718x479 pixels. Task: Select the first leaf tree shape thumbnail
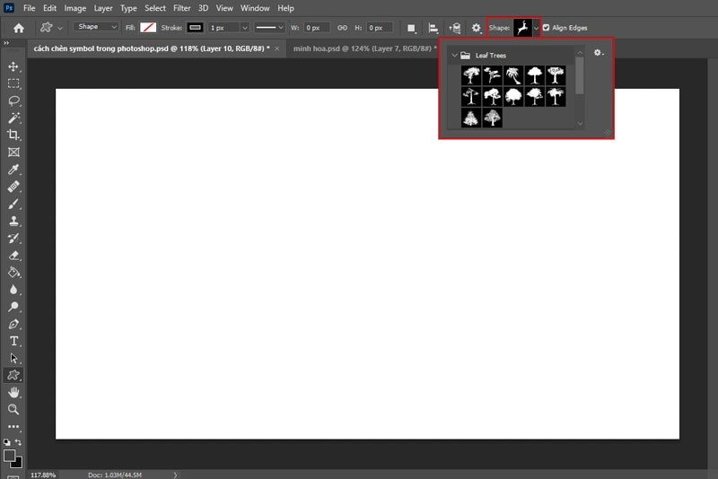tap(470, 75)
